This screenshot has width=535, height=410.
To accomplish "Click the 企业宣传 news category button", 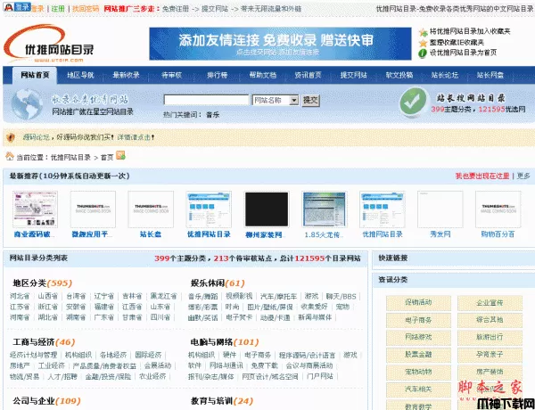I will coord(490,302).
